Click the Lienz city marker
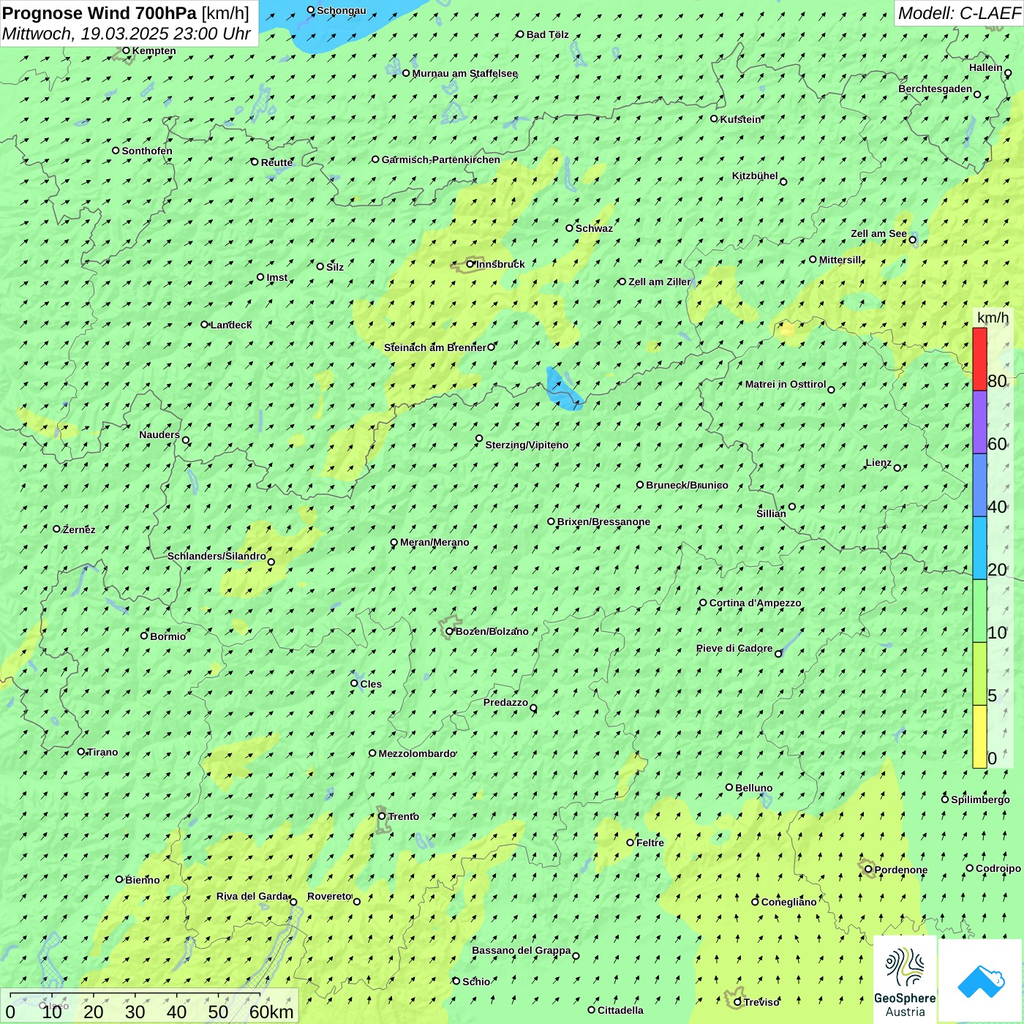 897,468
